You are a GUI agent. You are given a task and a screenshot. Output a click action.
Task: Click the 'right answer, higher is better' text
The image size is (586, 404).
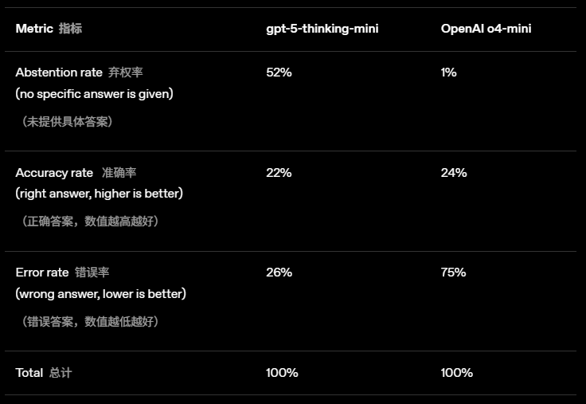click(99, 194)
